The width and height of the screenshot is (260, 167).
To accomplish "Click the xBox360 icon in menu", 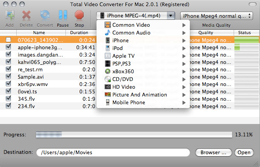I will [x=108, y=71].
